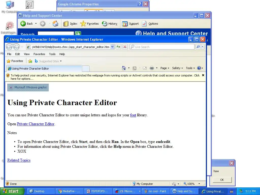Click the FDFDFDFD taskbar button
The height and width of the screenshot is (195, 260).
coord(98,191)
